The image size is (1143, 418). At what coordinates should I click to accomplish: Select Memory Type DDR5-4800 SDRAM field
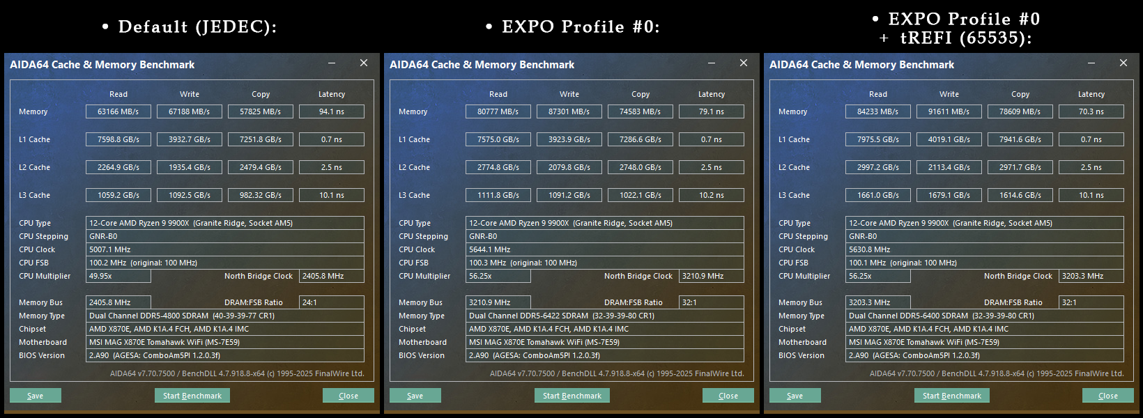(x=225, y=316)
